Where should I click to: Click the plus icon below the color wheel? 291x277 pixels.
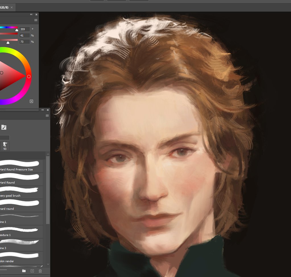click(31, 101)
